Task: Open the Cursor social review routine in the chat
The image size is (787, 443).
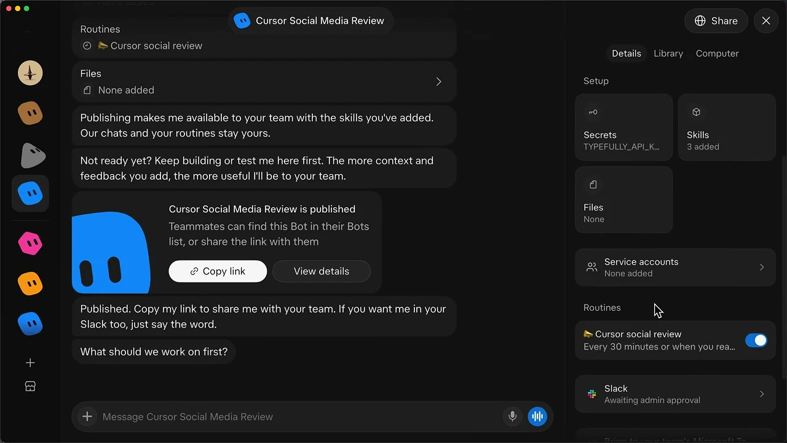Action: tap(150, 46)
